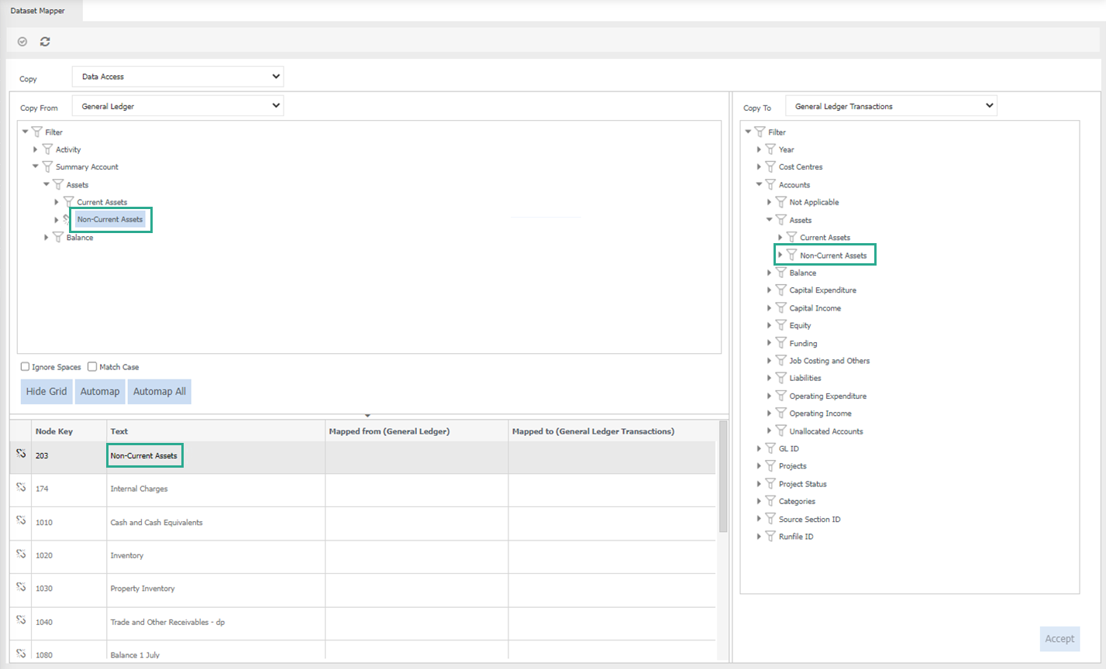
Task: Expand the Activity node in left tree
Action: [35, 149]
